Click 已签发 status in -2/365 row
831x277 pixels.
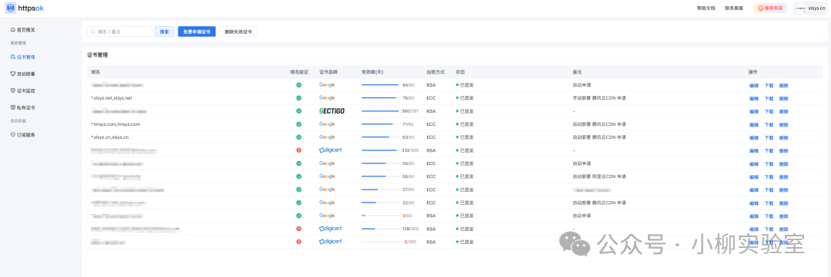465,242
